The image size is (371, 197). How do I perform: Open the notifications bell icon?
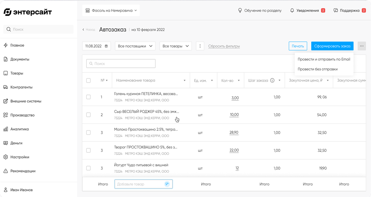[292, 11]
